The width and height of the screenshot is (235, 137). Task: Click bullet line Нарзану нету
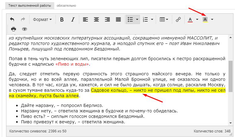pos(99,111)
